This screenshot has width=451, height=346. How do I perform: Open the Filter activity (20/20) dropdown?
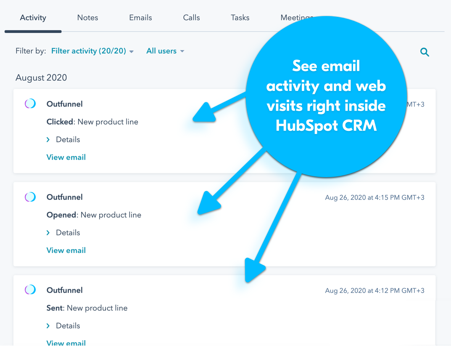92,51
